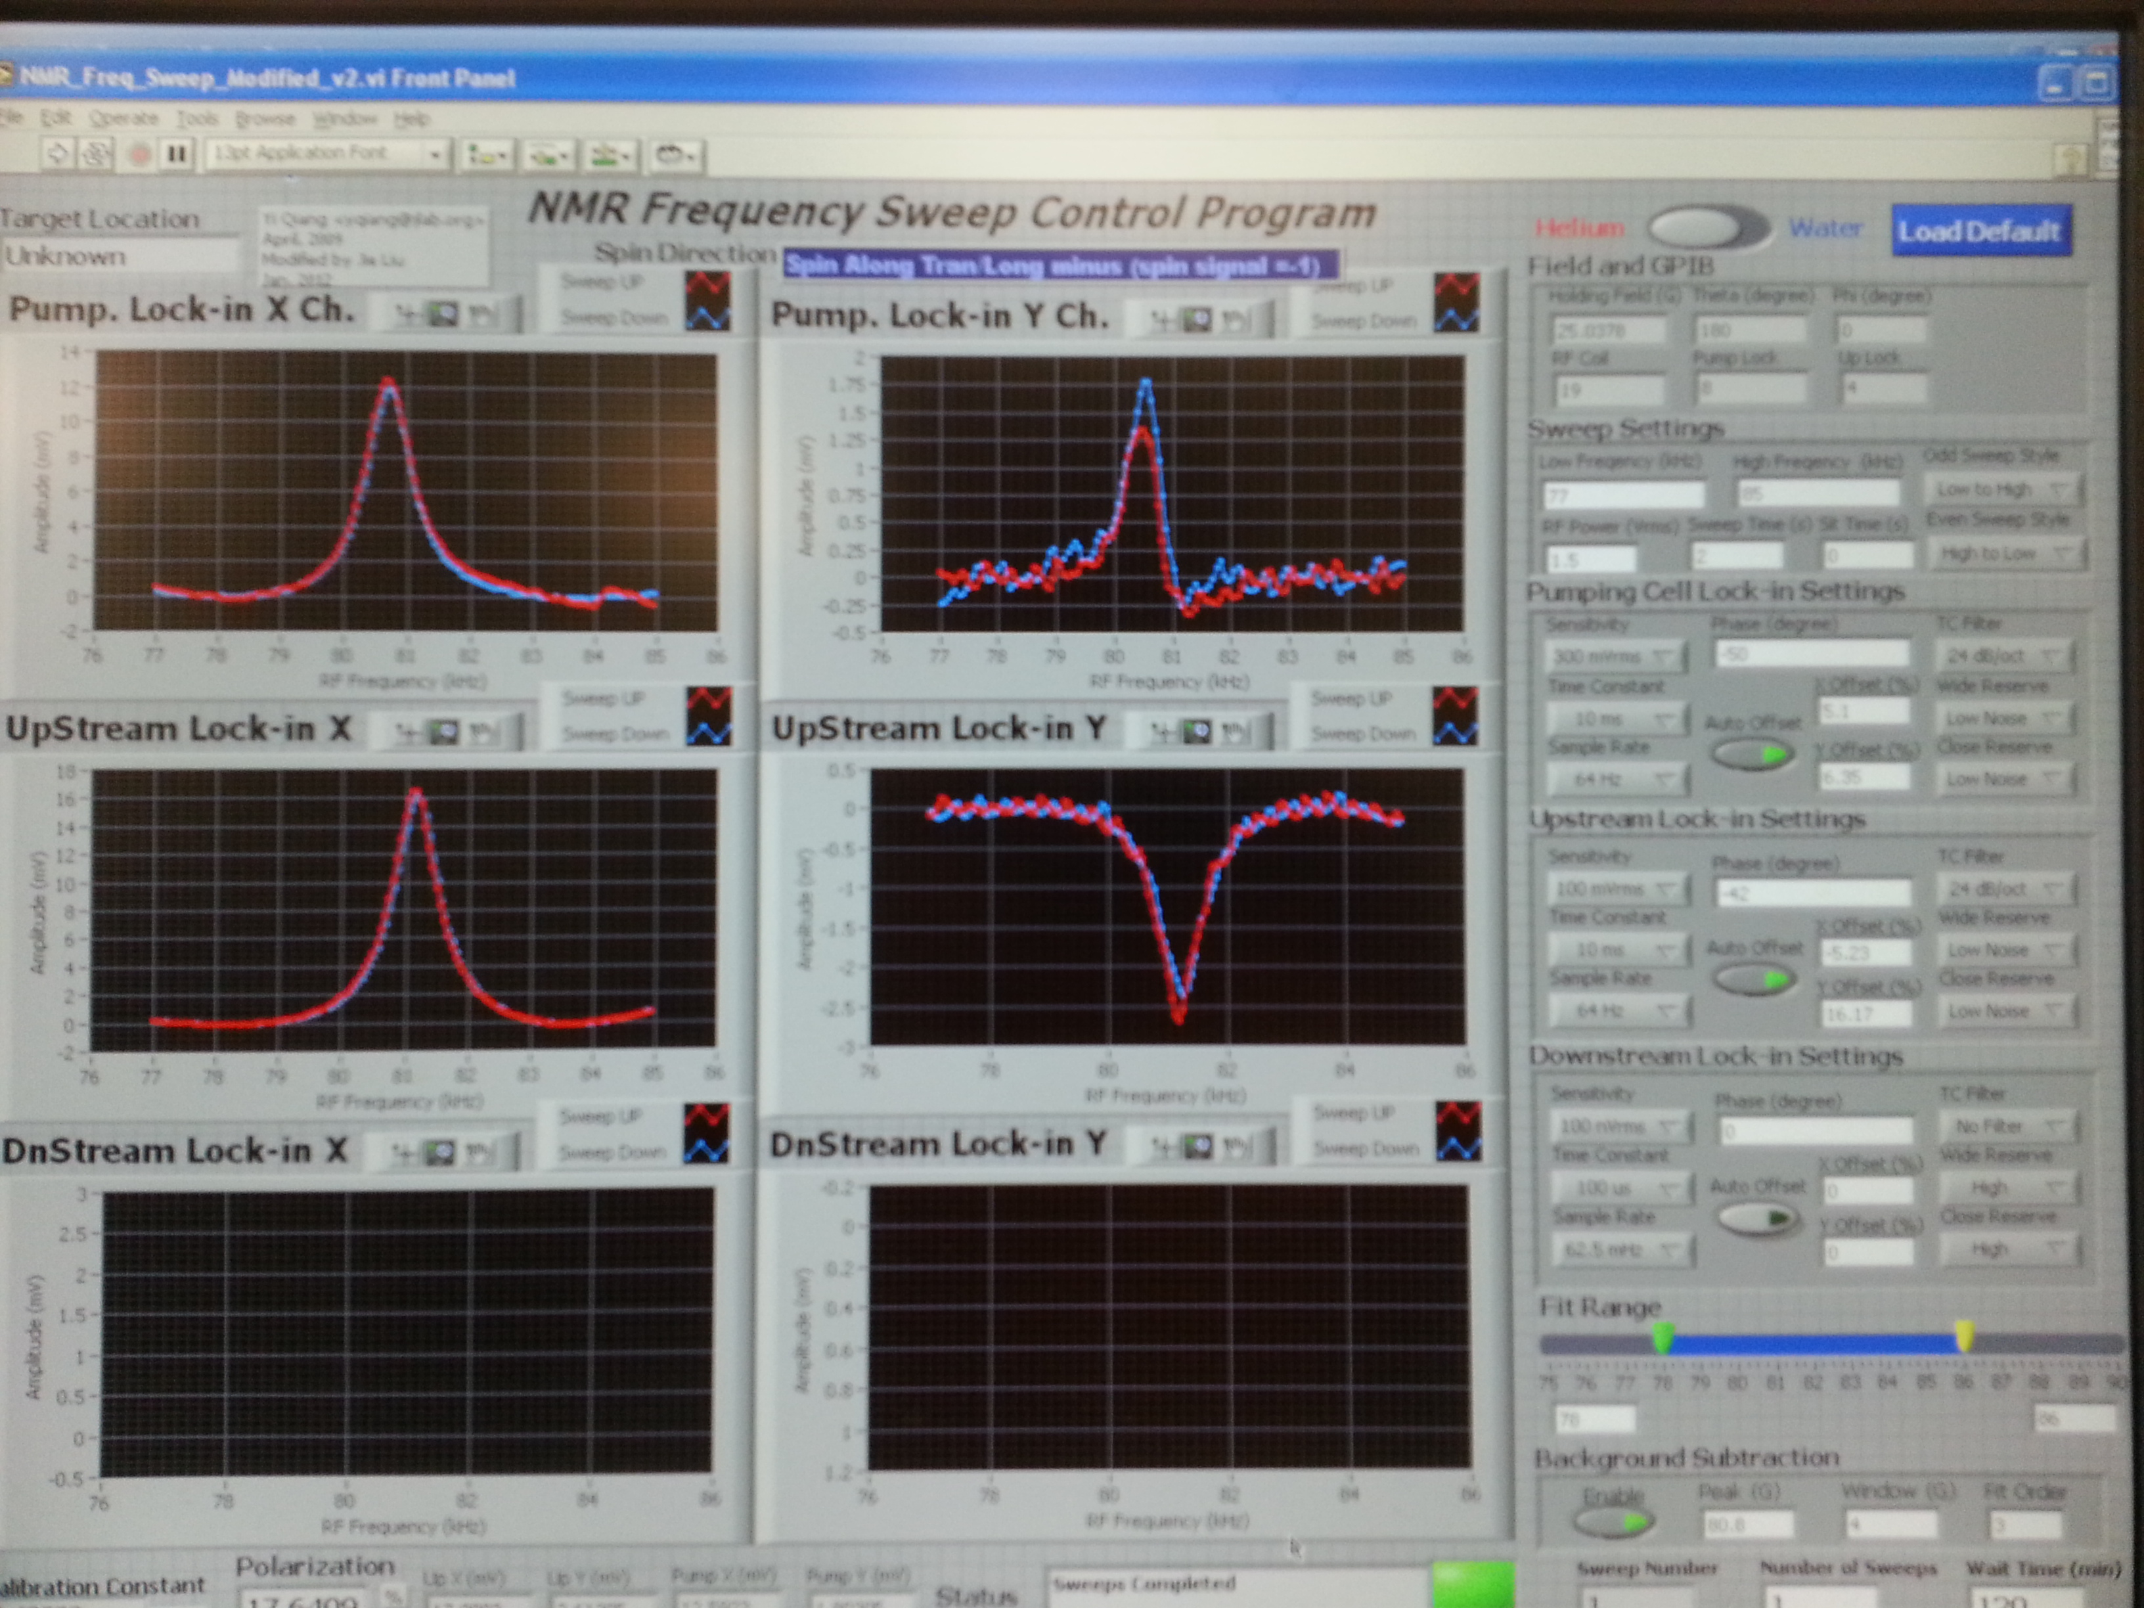Viewport: 2144px width, 1608px height.
Task: Click the Wait Time (min) field
Action: [x=2028, y=1597]
